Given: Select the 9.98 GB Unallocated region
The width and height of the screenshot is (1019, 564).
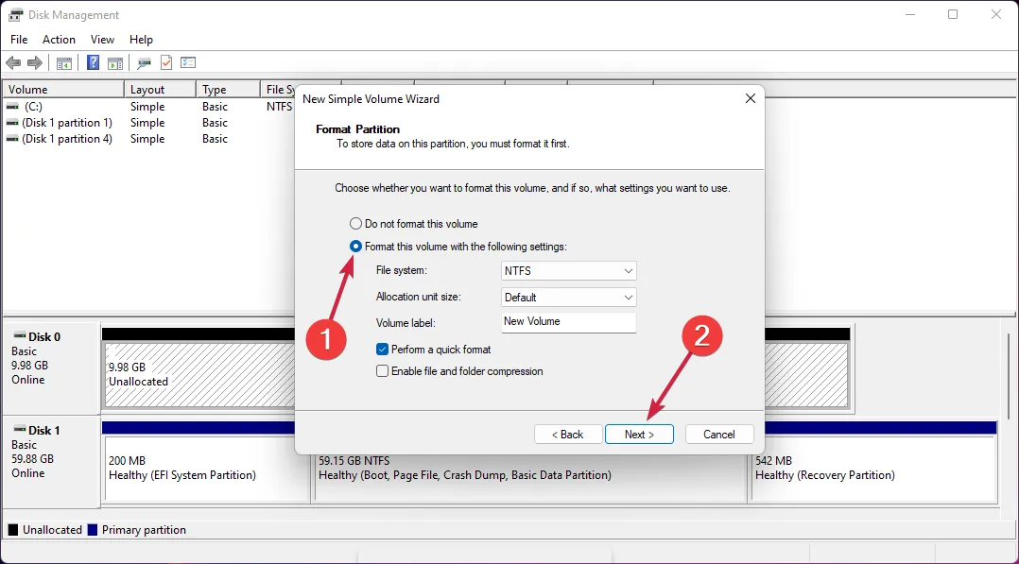Looking at the screenshot, I should tap(200, 375).
